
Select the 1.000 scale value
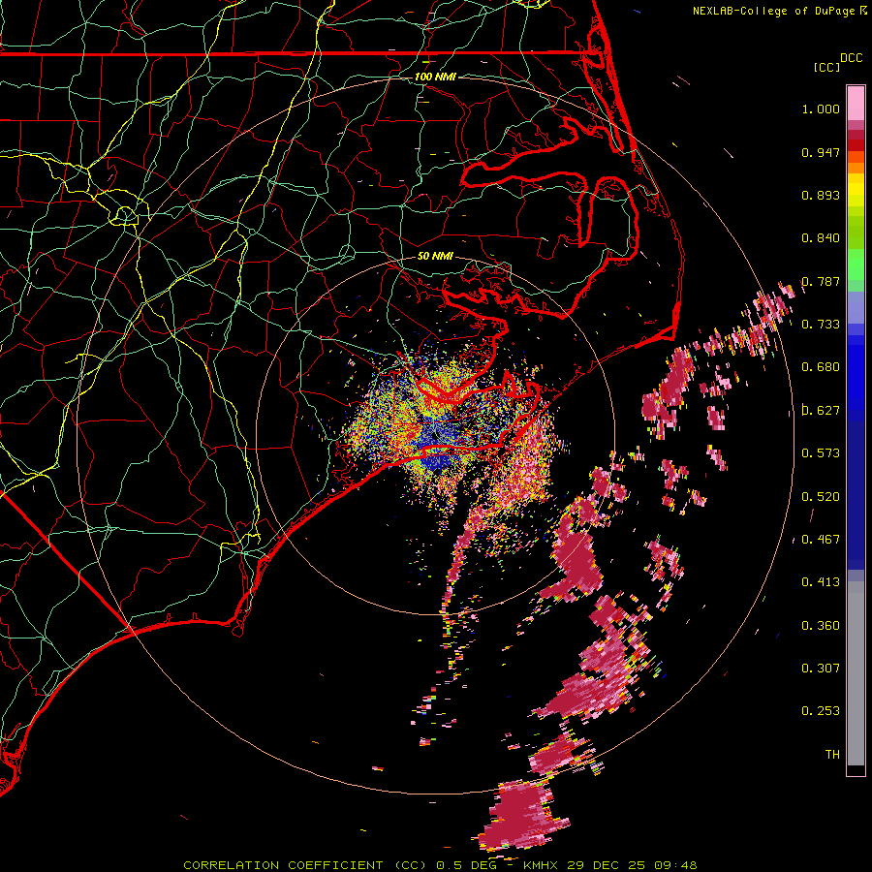(x=821, y=109)
